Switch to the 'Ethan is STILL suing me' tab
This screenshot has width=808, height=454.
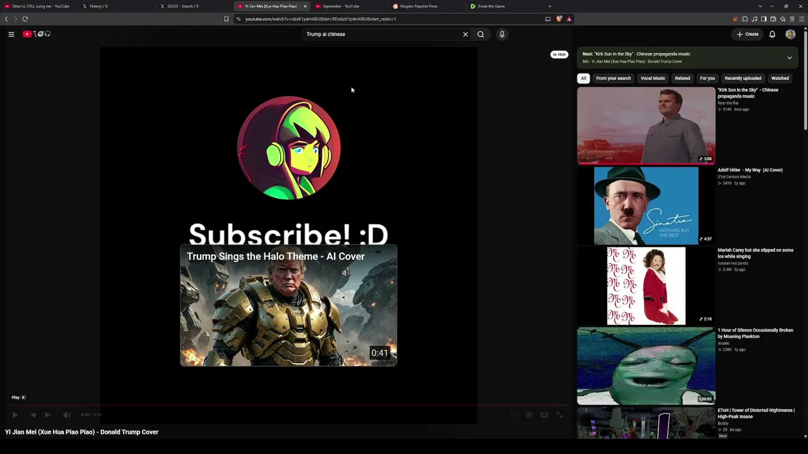[39, 6]
